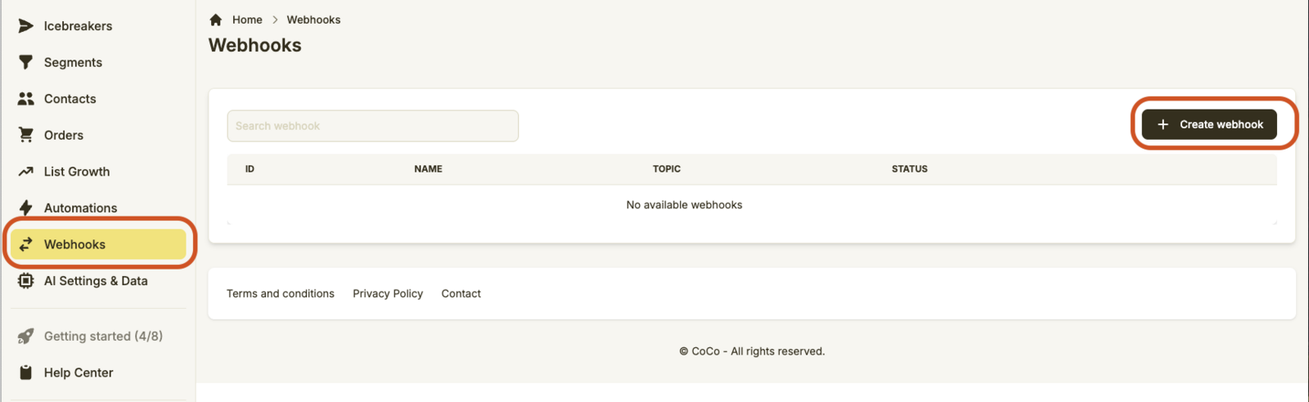Select the Orders sidebar menu item
Image resolution: width=1309 pixels, height=402 pixels.
(64, 135)
